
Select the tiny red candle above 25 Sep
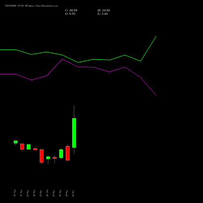55,158
